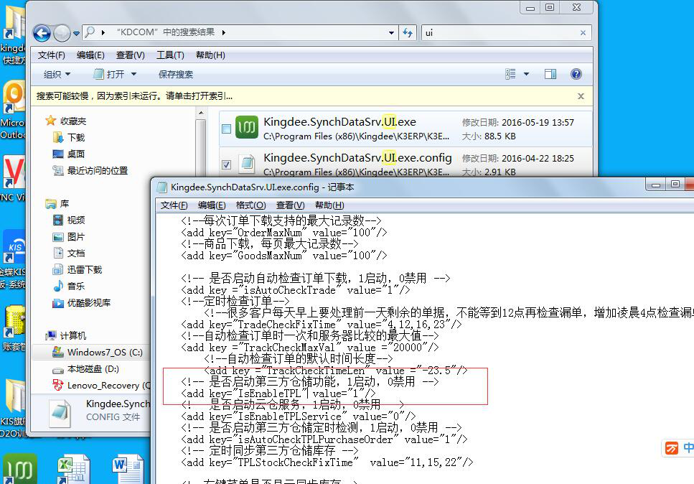694x484 pixels.
Task: Click the index warning info bar message
Action: (x=134, y=96)
